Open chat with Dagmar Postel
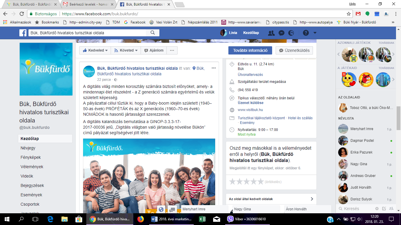The image size is (401, 225). click(x=365, y=141)
